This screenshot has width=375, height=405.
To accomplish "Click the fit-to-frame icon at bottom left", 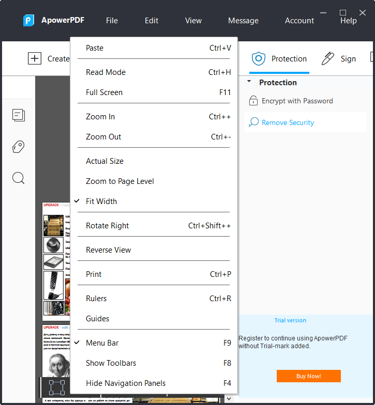I will click(56, 387).
